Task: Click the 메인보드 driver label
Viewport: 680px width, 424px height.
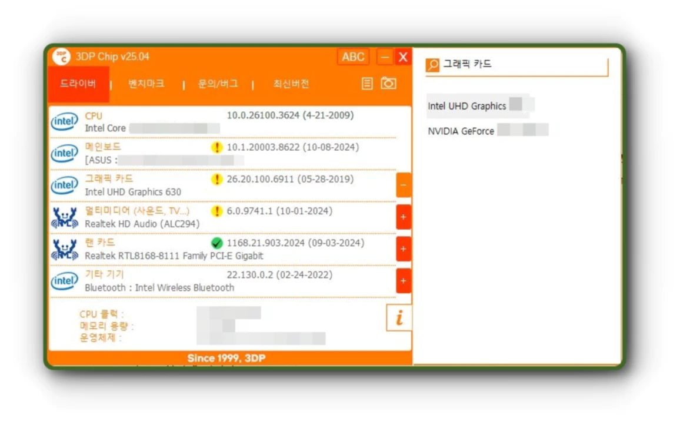Action: 103,147
